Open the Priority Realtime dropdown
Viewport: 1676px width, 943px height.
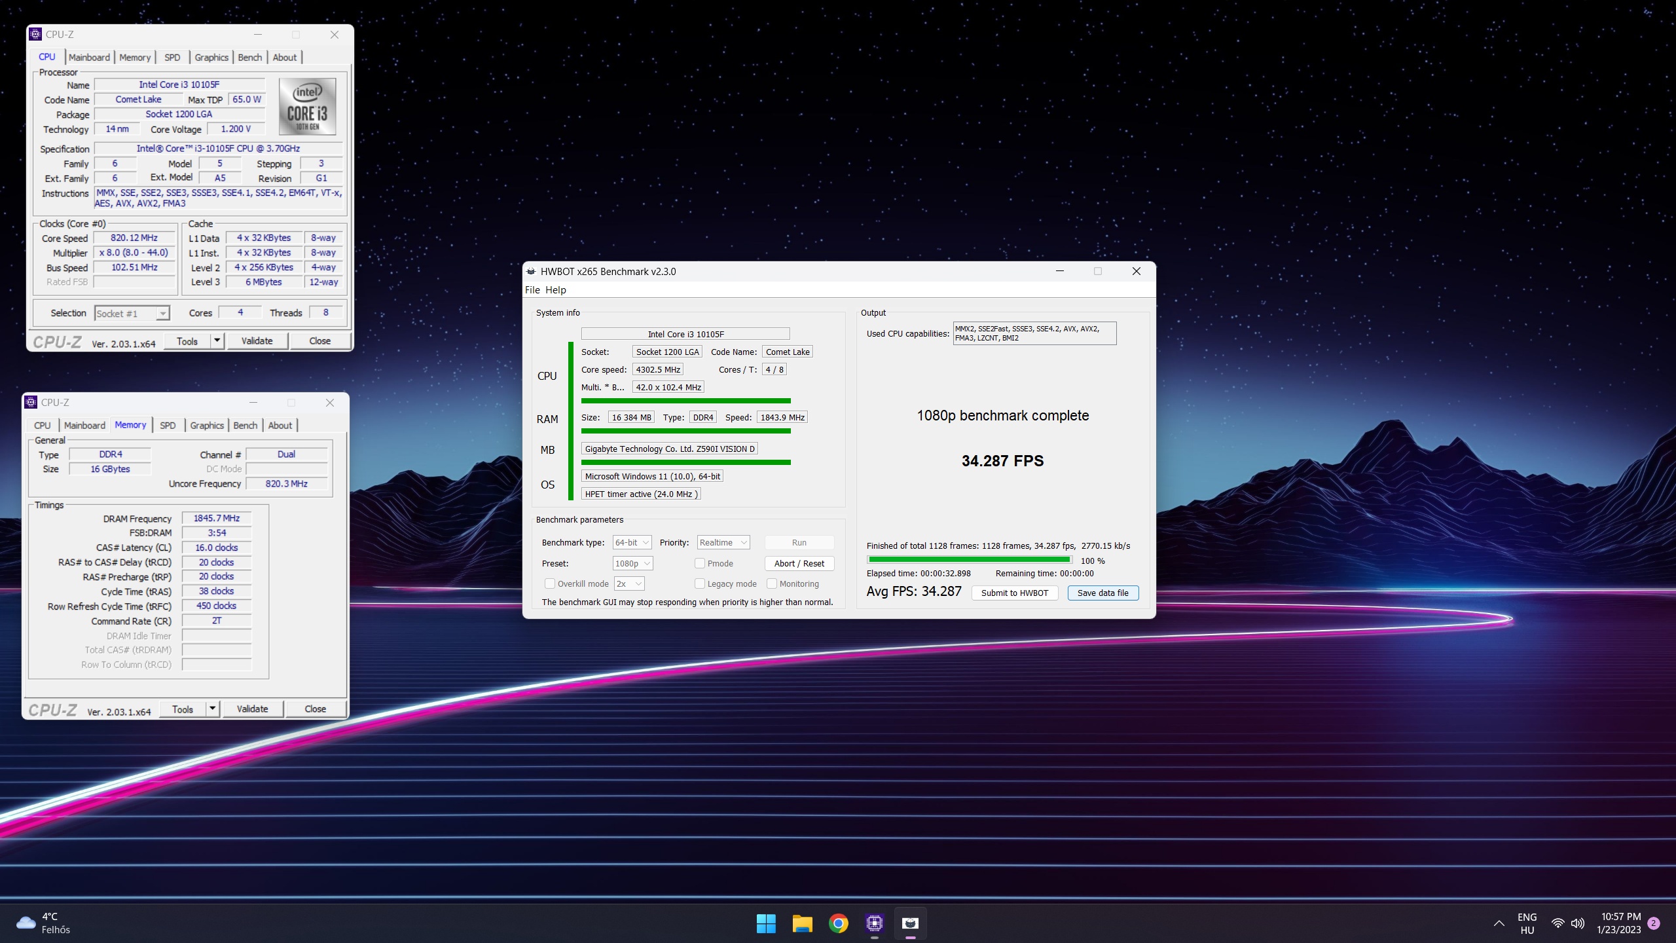pyautogui.click(x=723, y=542)
